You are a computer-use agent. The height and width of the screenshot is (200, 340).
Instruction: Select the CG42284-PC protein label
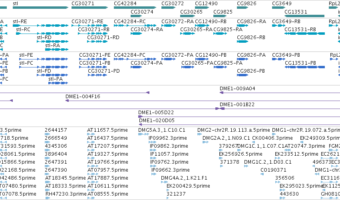click(x=129, y=55)
